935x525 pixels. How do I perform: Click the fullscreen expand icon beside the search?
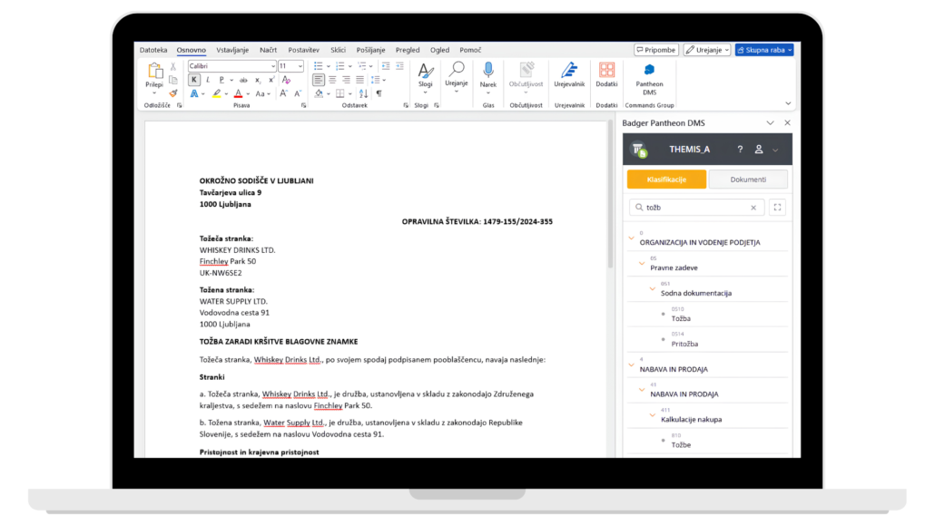(778, 208)
